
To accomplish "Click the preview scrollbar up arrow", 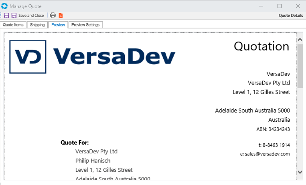I will [299, 39].
